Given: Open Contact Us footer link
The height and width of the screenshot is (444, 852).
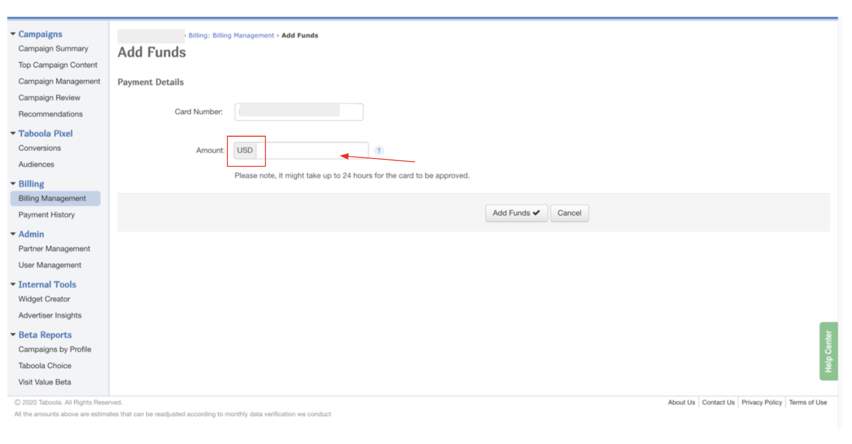Looking at the screenshot, I should point(718,403).
